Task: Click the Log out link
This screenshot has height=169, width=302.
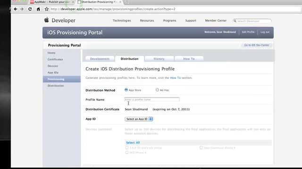Action: click(265, 32)
